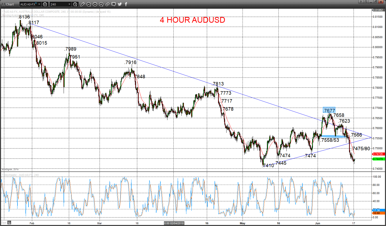The height and width of the screenshot is (226, 386).
Task: Open the comment bubble icon
Action: click(114, 4)
